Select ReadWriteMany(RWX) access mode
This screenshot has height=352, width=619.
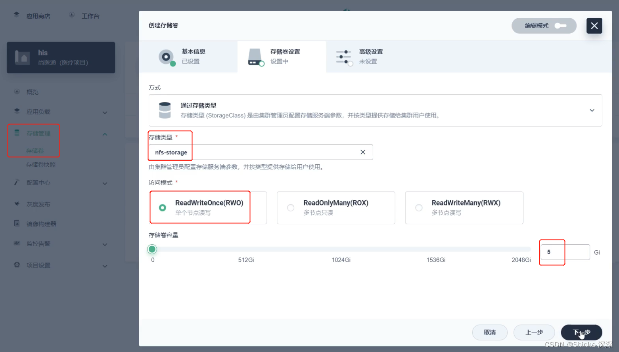coord(464,207)
